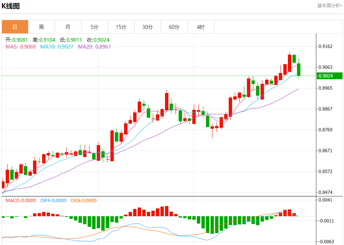344x245 pixels.
Task: Open the 30分 interval tab
Action: [x=148, y=27]
